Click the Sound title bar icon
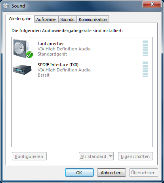 tap(6, 6)
